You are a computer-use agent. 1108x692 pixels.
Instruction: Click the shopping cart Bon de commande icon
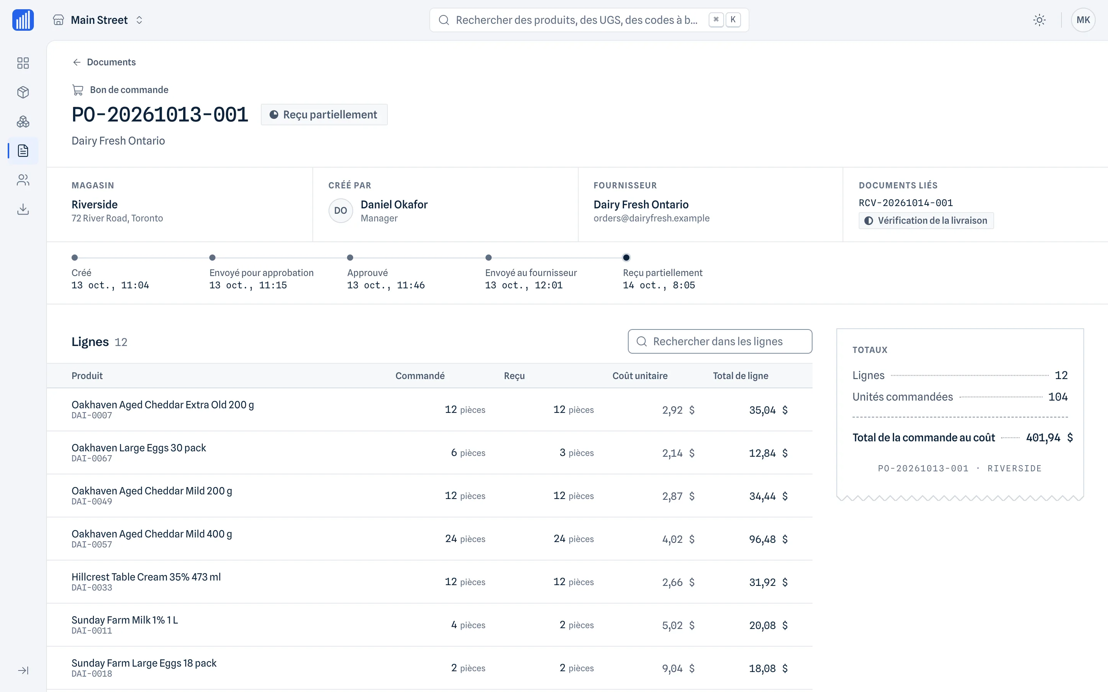(78, 90)
